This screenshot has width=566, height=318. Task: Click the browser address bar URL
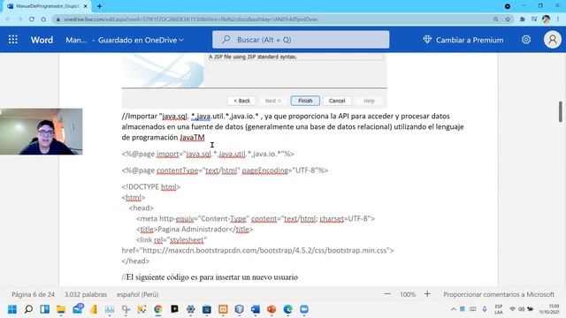pos(191,19)
